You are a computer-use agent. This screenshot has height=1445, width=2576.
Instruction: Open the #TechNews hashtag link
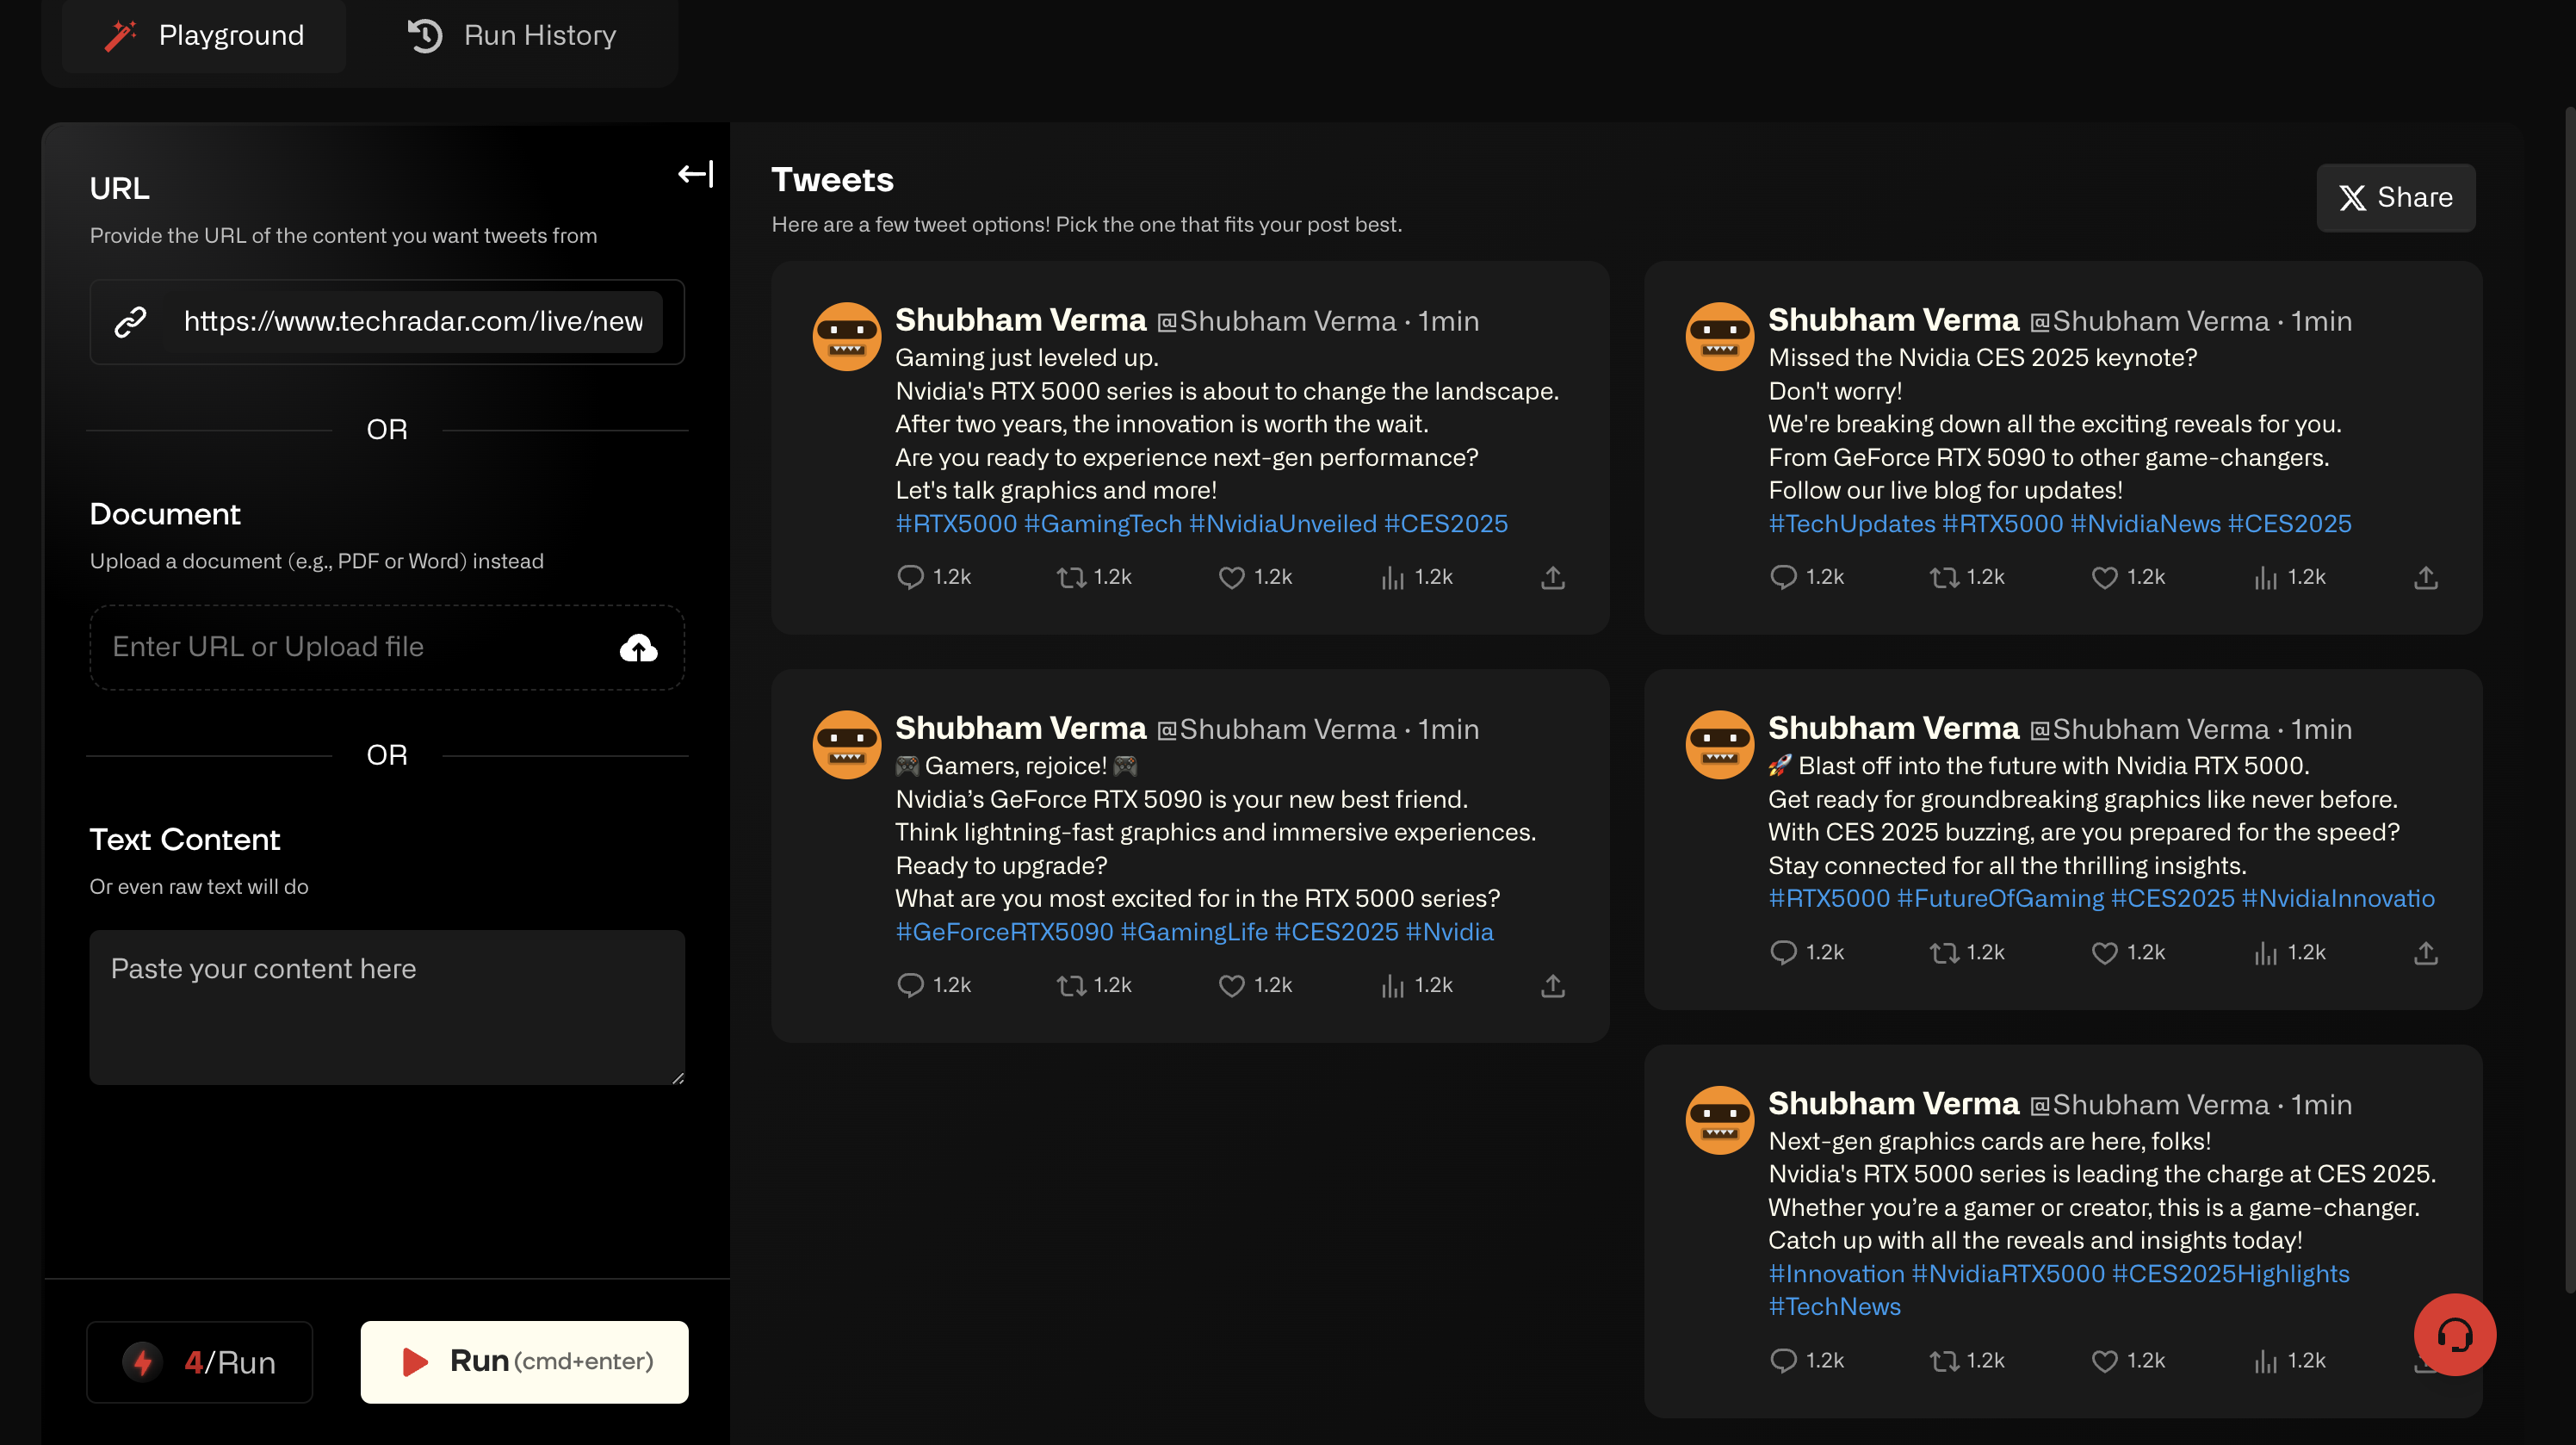[1835, 1307]
